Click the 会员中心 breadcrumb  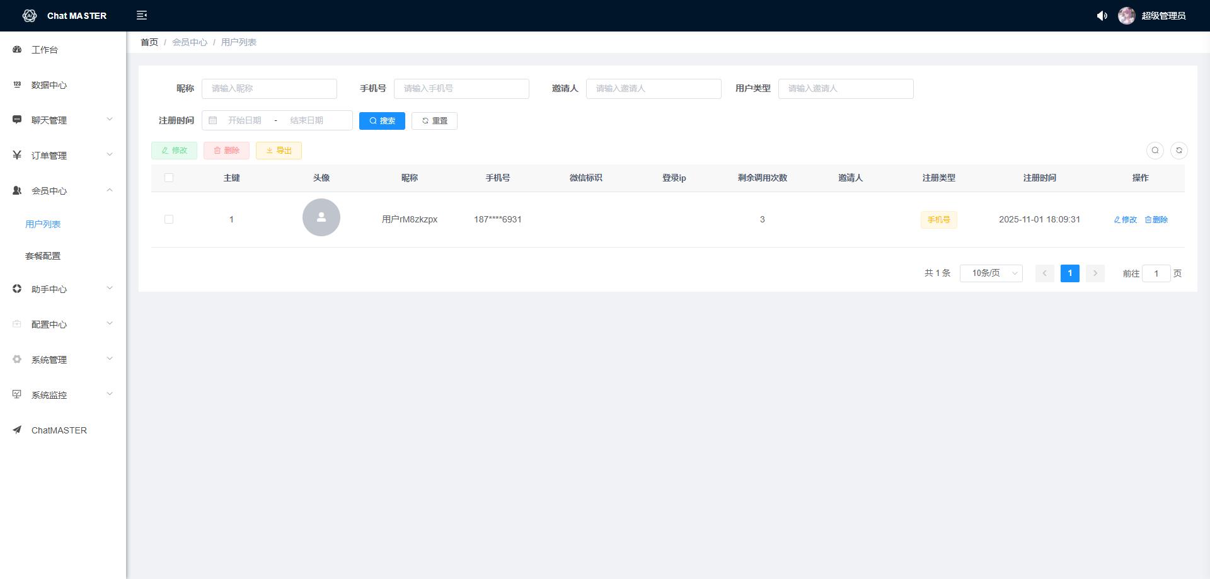190,42
